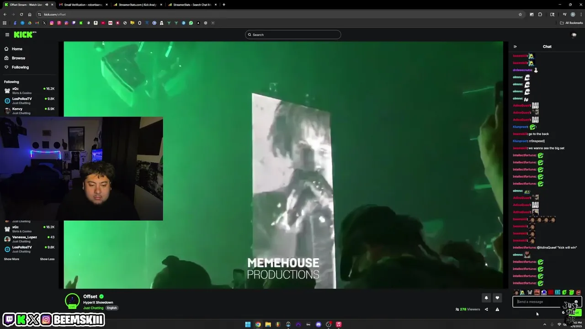Click the first emote in quick emote row
Image resolution: width=585 pixels, height=329 pixels.
click(516, 292)
